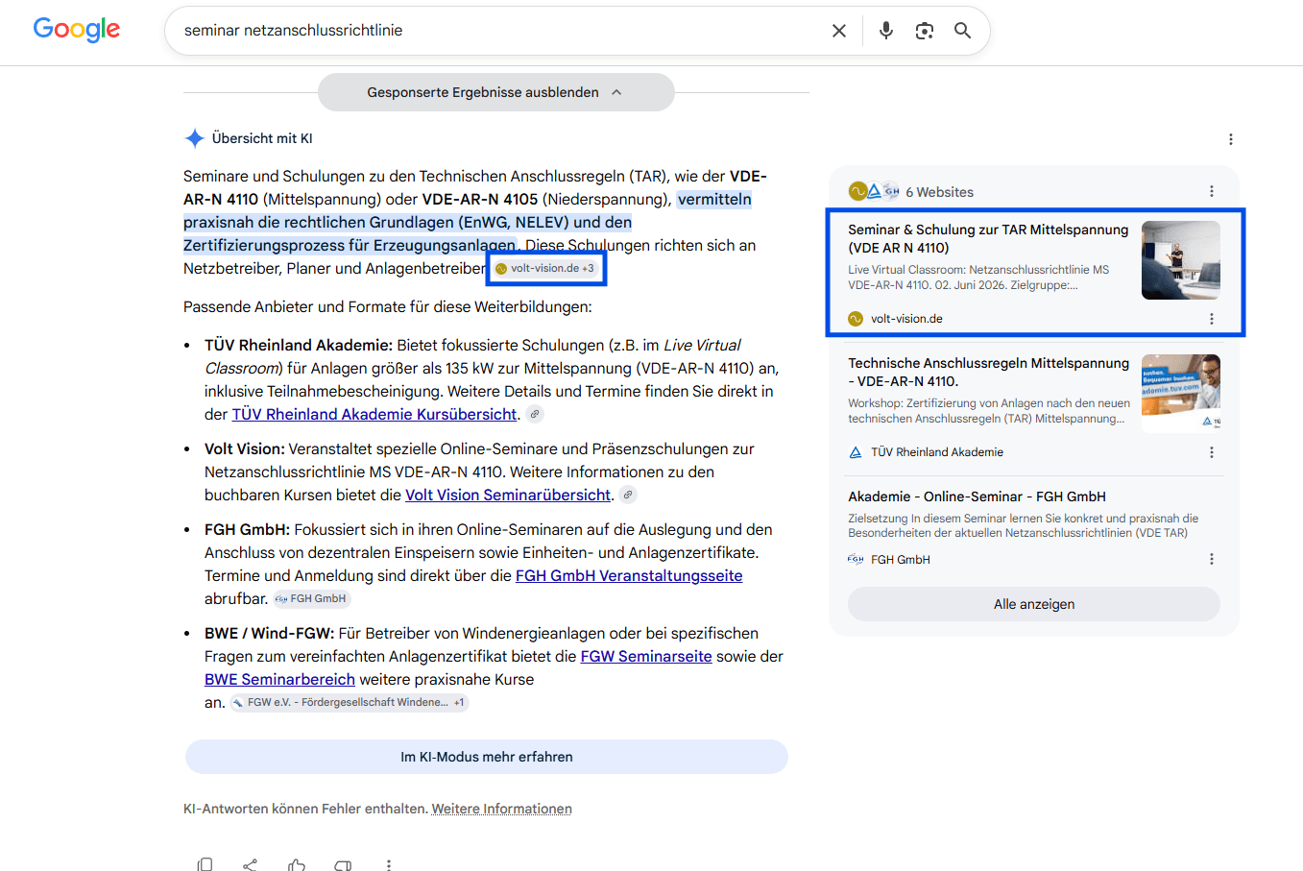The width and height of the screenshot is (1303, 871).
Task: Open Weitere Informationen link about KI-Antworten
Action: pos(501,809)
